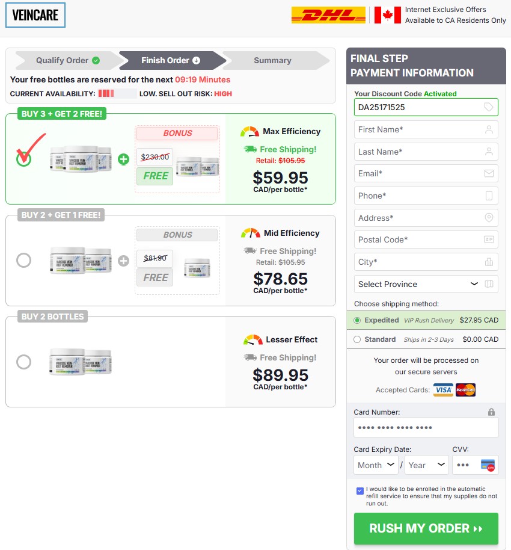Image resolution: width=511 pixels, height=550 pixels.
Task: Open the expiry Year dropdown
Action: click(426, 465)
